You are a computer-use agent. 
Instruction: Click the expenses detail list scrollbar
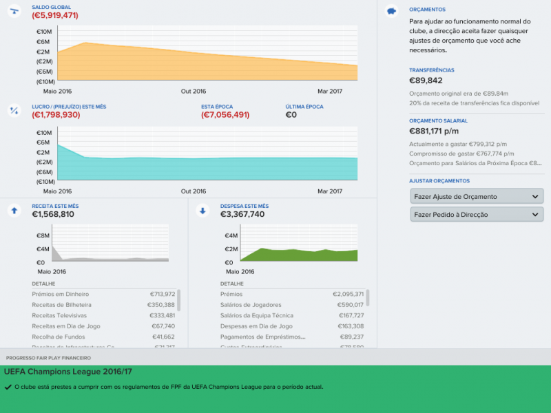pyautogui.click(x=368, y=297)
